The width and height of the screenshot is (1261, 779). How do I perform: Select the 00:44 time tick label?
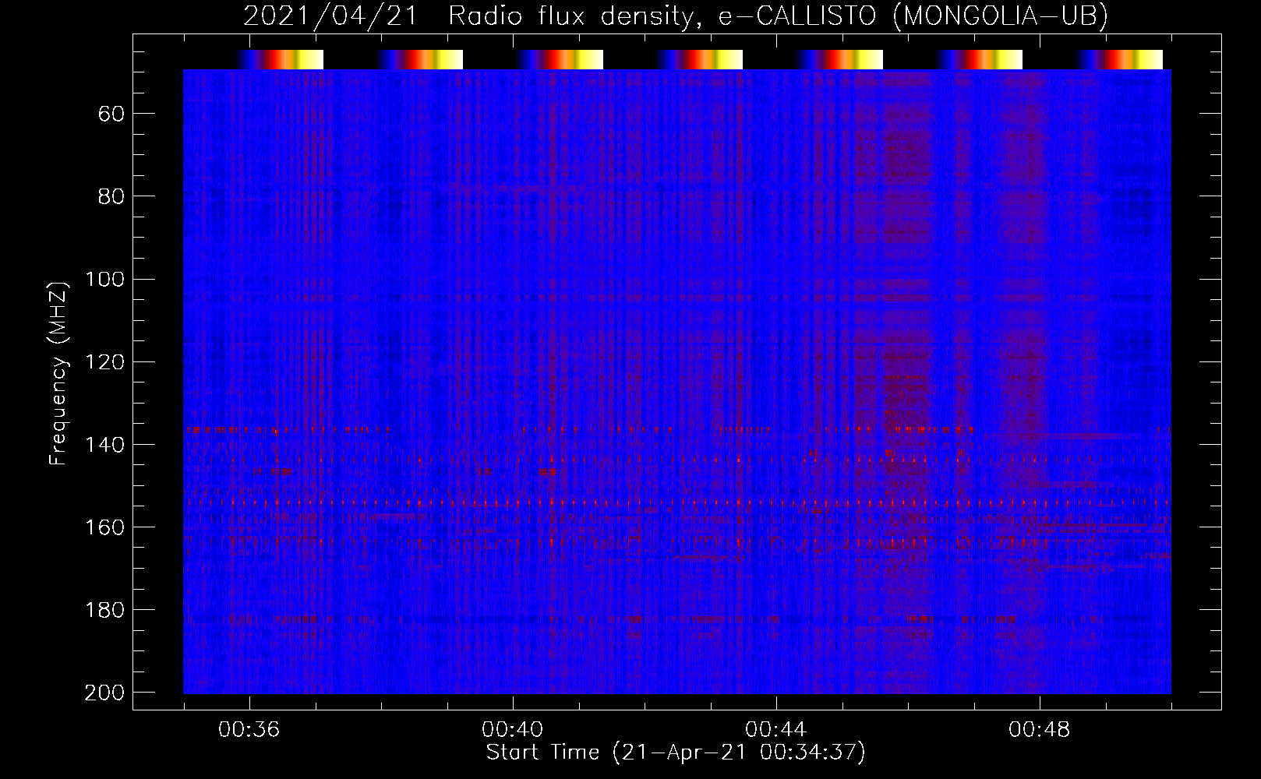click(776, 730)
